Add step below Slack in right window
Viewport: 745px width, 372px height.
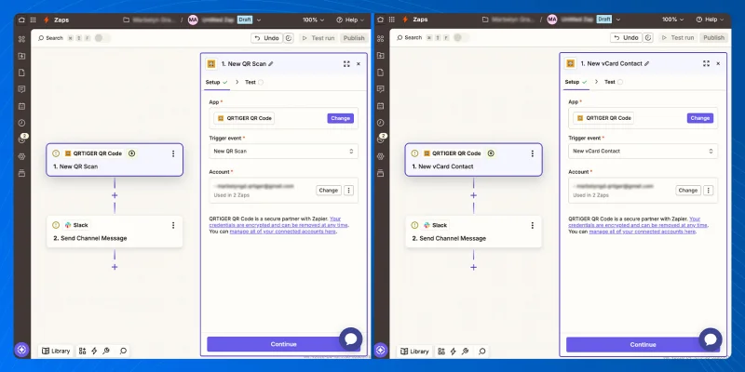473,267
